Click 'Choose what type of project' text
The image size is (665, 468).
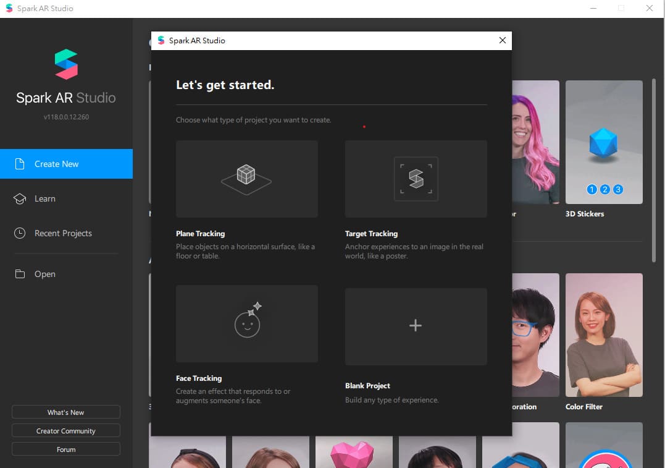point(254,120)
